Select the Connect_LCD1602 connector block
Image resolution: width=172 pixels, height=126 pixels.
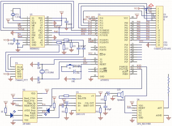[x=160, y=27]
